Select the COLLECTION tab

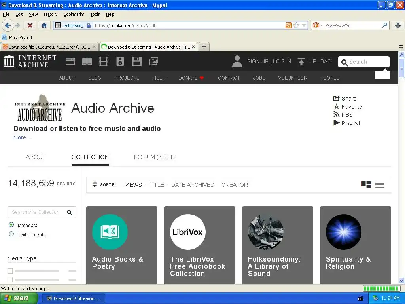90,157
